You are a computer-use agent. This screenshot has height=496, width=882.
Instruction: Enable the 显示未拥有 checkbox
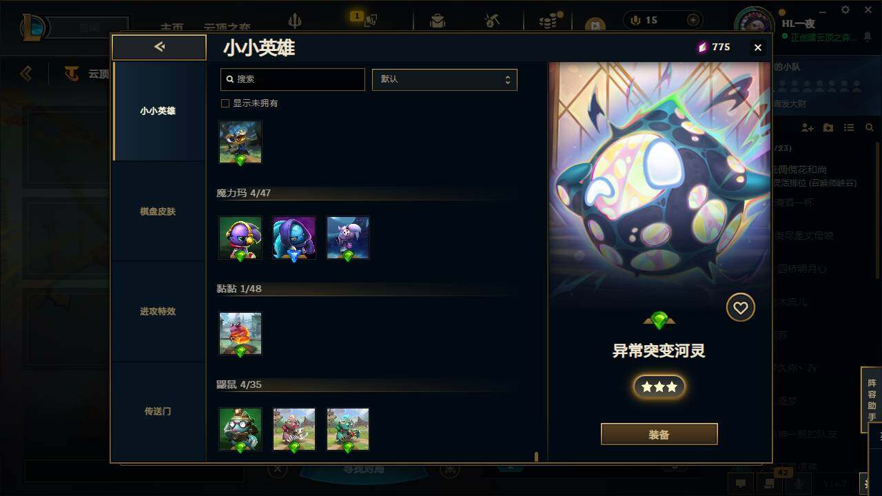click(x=225, y=103)
